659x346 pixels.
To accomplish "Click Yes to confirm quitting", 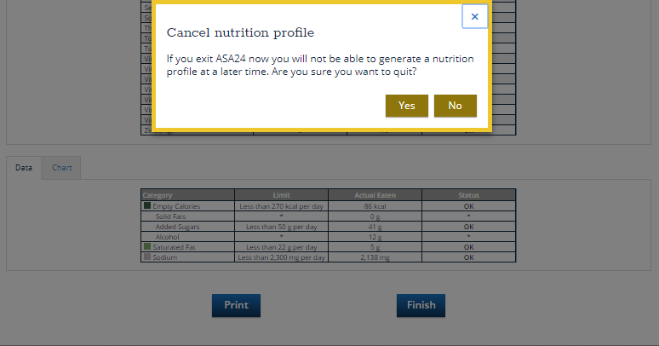I will click(406, 106).
